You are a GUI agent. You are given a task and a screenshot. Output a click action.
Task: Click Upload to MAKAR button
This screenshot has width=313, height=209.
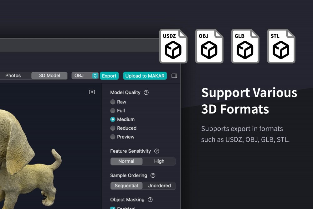click(145, 76)
